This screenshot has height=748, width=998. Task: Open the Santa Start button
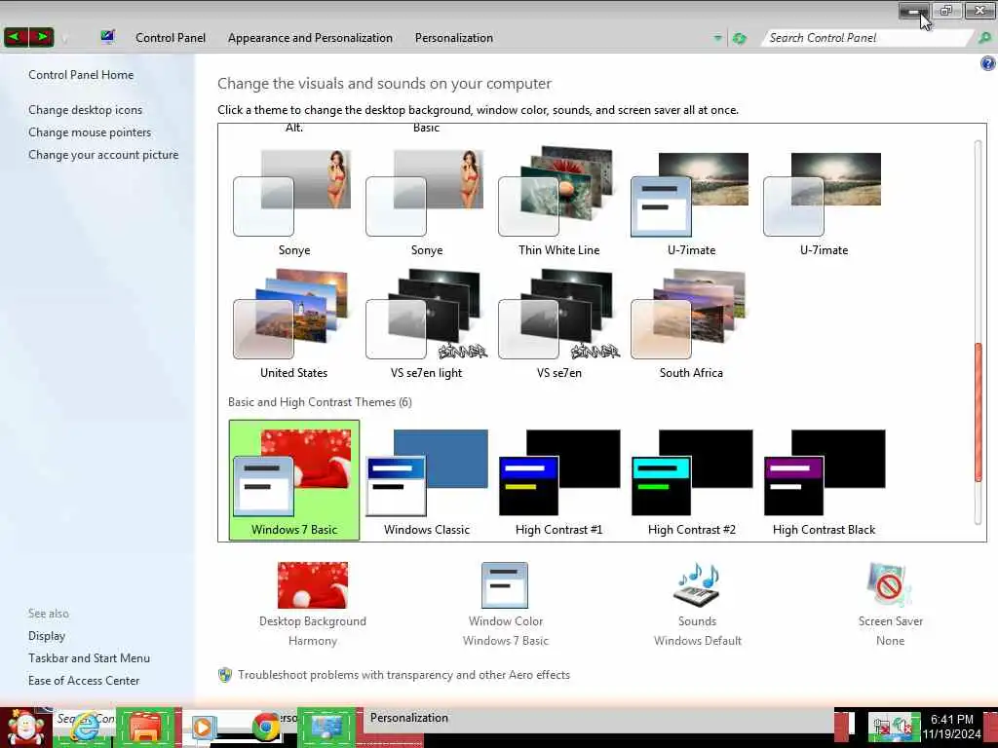pos(25,728)
